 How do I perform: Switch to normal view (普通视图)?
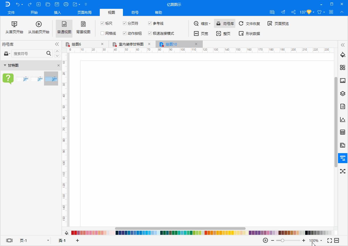click(64, 28)
